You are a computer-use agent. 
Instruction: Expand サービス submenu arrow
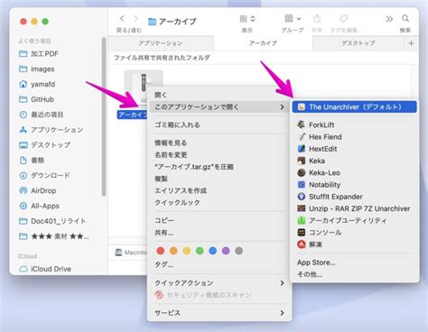282,313
